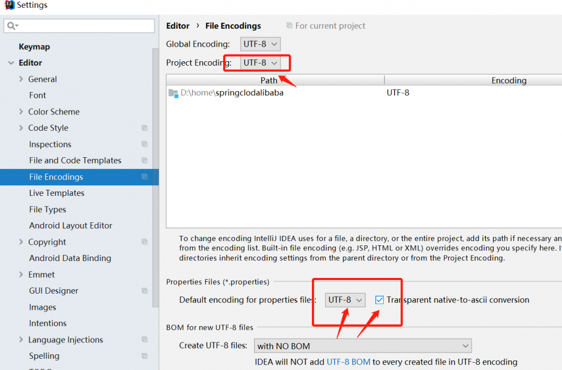
Task: Open default properties files encoding dropdown
Action: [x=345, y=300]
